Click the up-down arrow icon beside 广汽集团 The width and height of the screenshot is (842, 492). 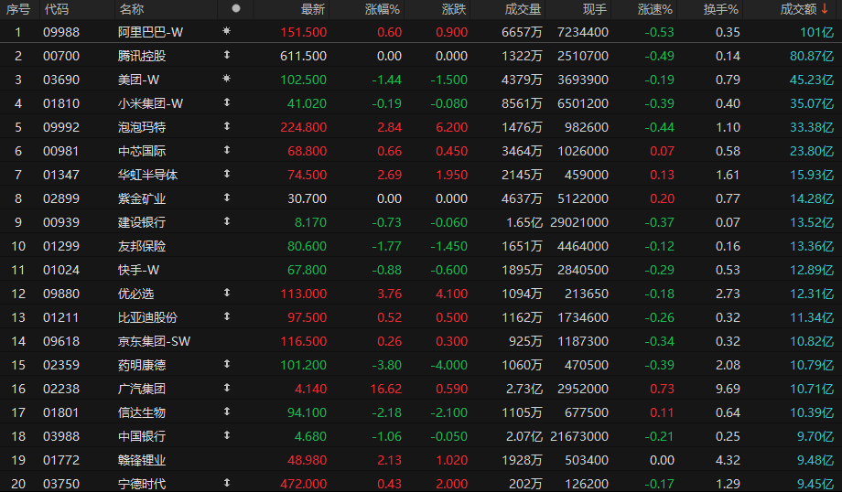tap(227, 388)
